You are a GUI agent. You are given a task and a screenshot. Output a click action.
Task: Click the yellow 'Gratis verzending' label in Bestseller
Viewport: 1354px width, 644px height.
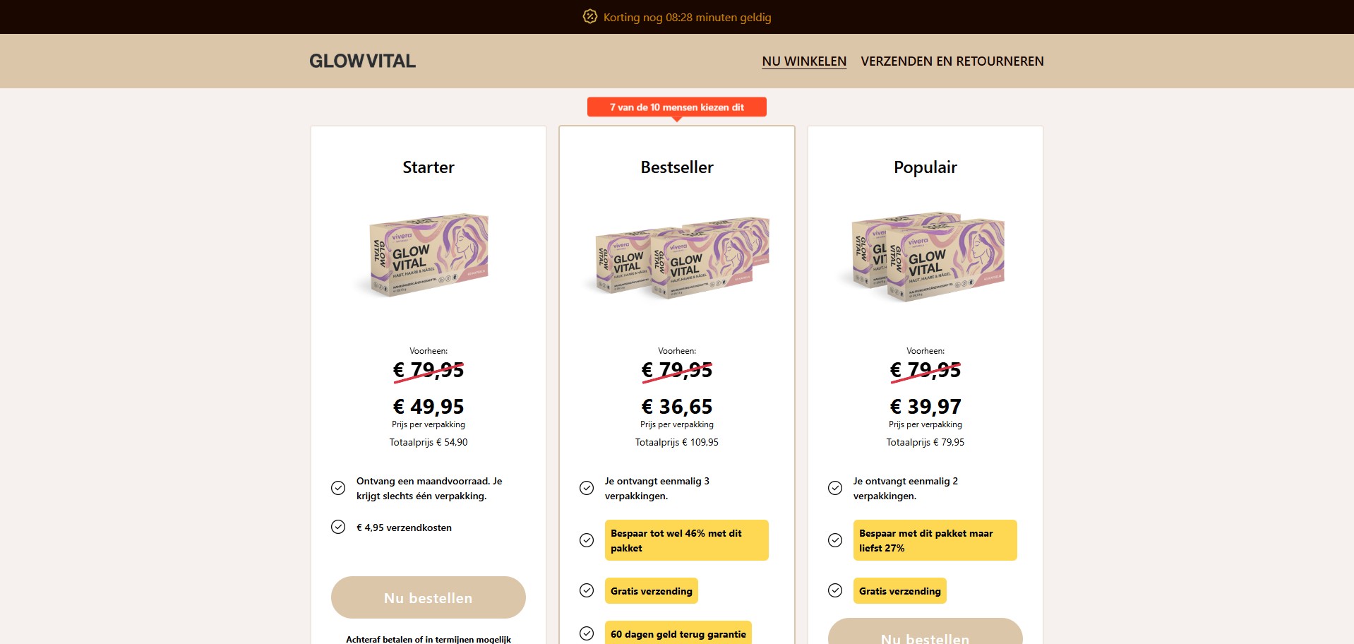click(x=651, y=591)
